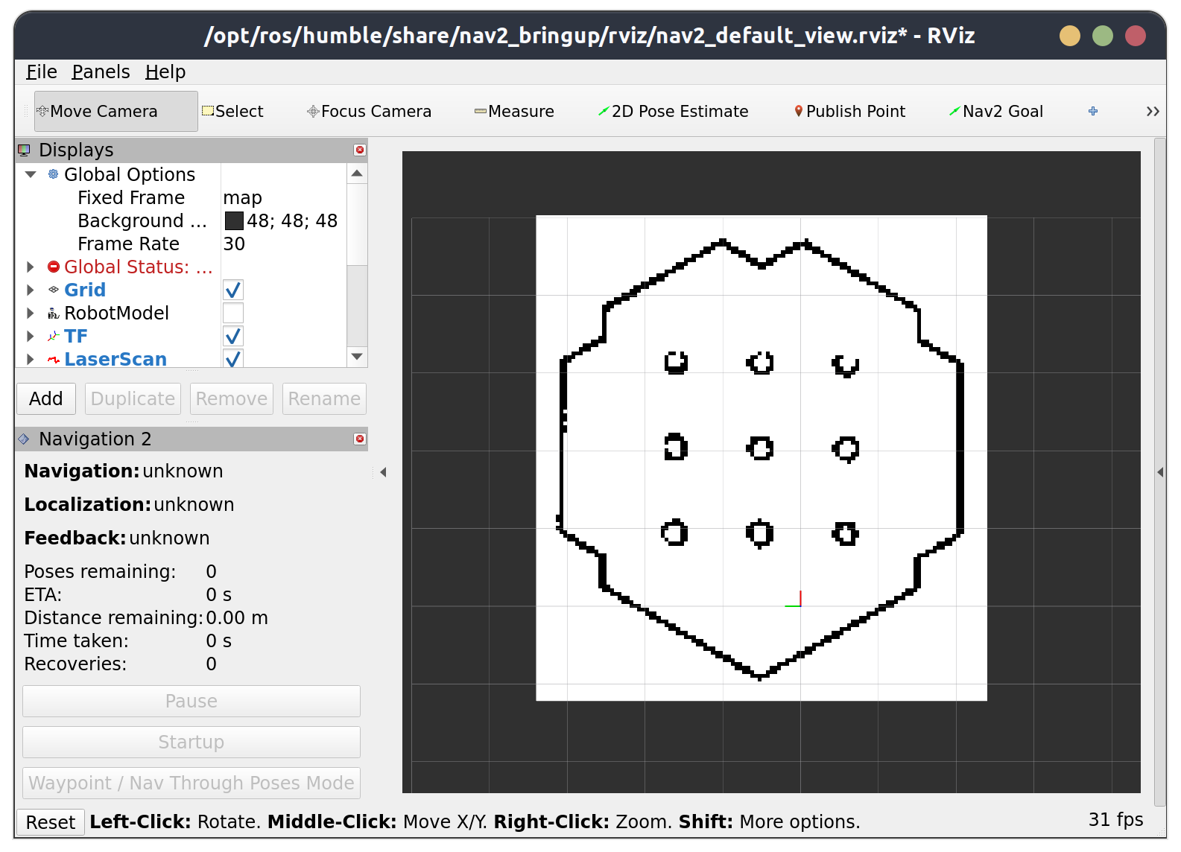
Task: Click the Background color swatch
Action: 234,221
